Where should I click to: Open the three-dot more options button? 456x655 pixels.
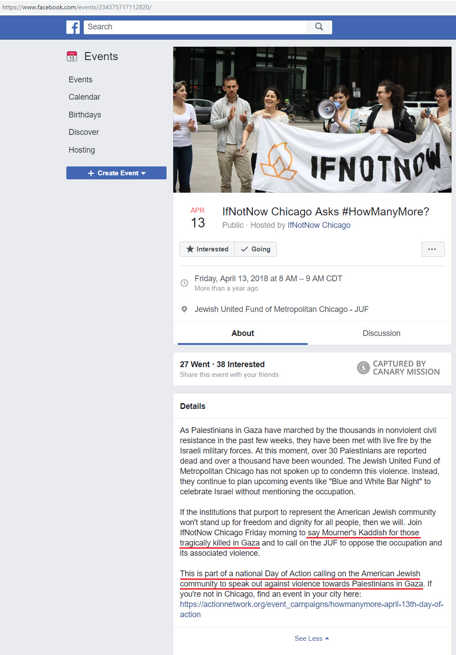tap(433, 249)
